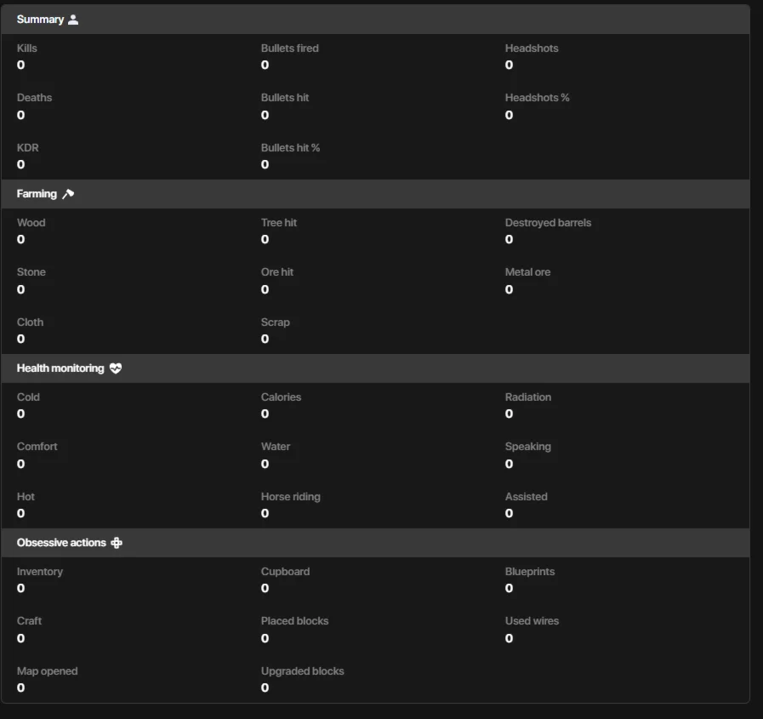
Task: Click the Bullets fired stat
Action: 290,49
